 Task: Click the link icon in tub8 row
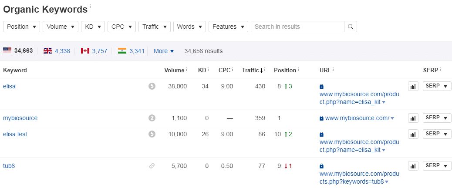pos(152,166)
